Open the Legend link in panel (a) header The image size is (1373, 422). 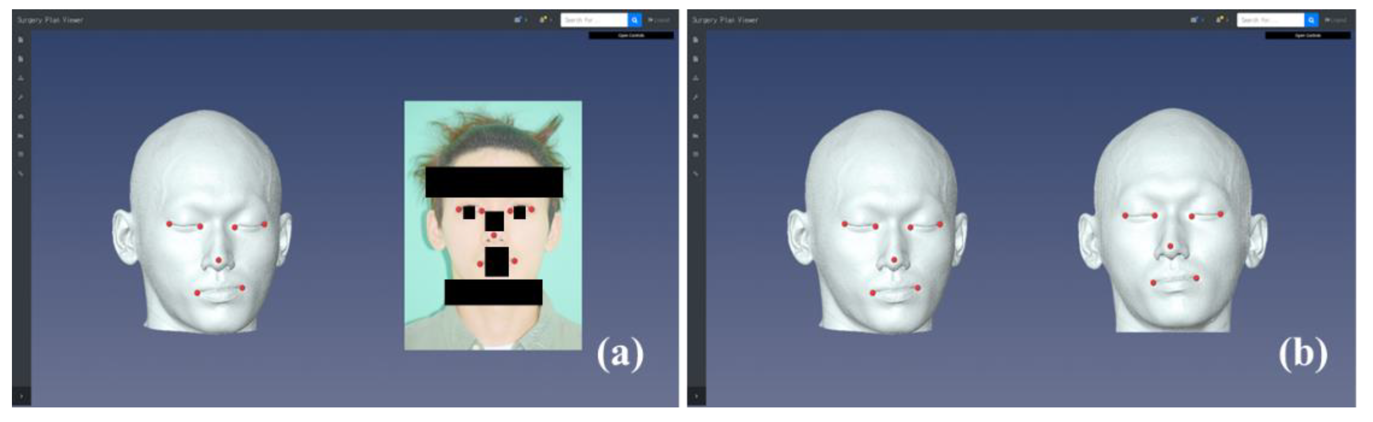(659, 20)
